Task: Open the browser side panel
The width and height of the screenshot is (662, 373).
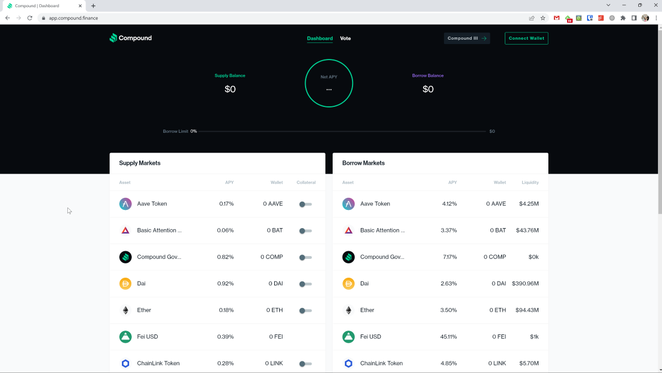Action: pos(634,18)
